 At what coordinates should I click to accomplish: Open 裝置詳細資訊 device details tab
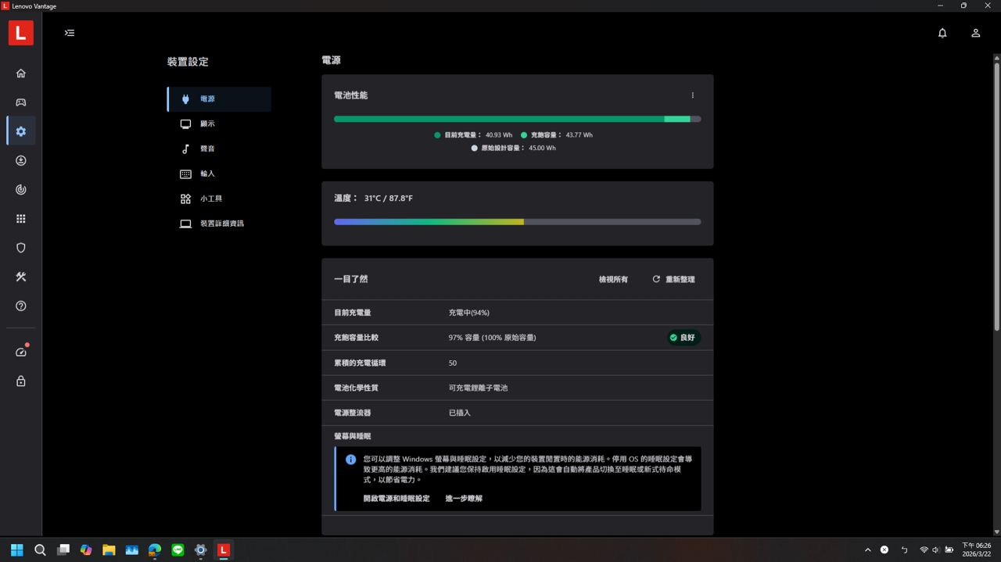tap(221, 224)
